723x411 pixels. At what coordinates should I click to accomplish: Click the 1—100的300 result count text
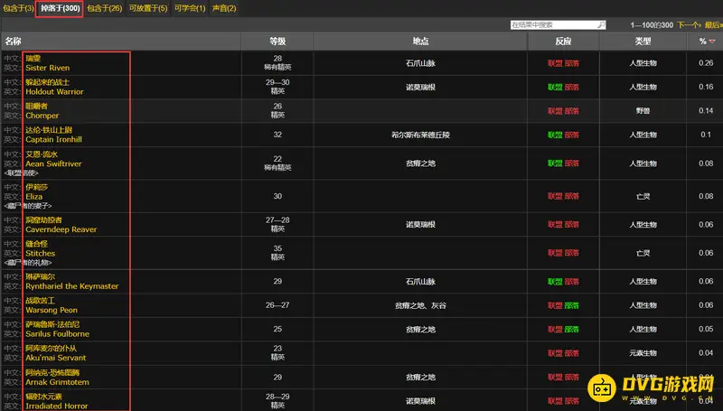tap(652, 25)
